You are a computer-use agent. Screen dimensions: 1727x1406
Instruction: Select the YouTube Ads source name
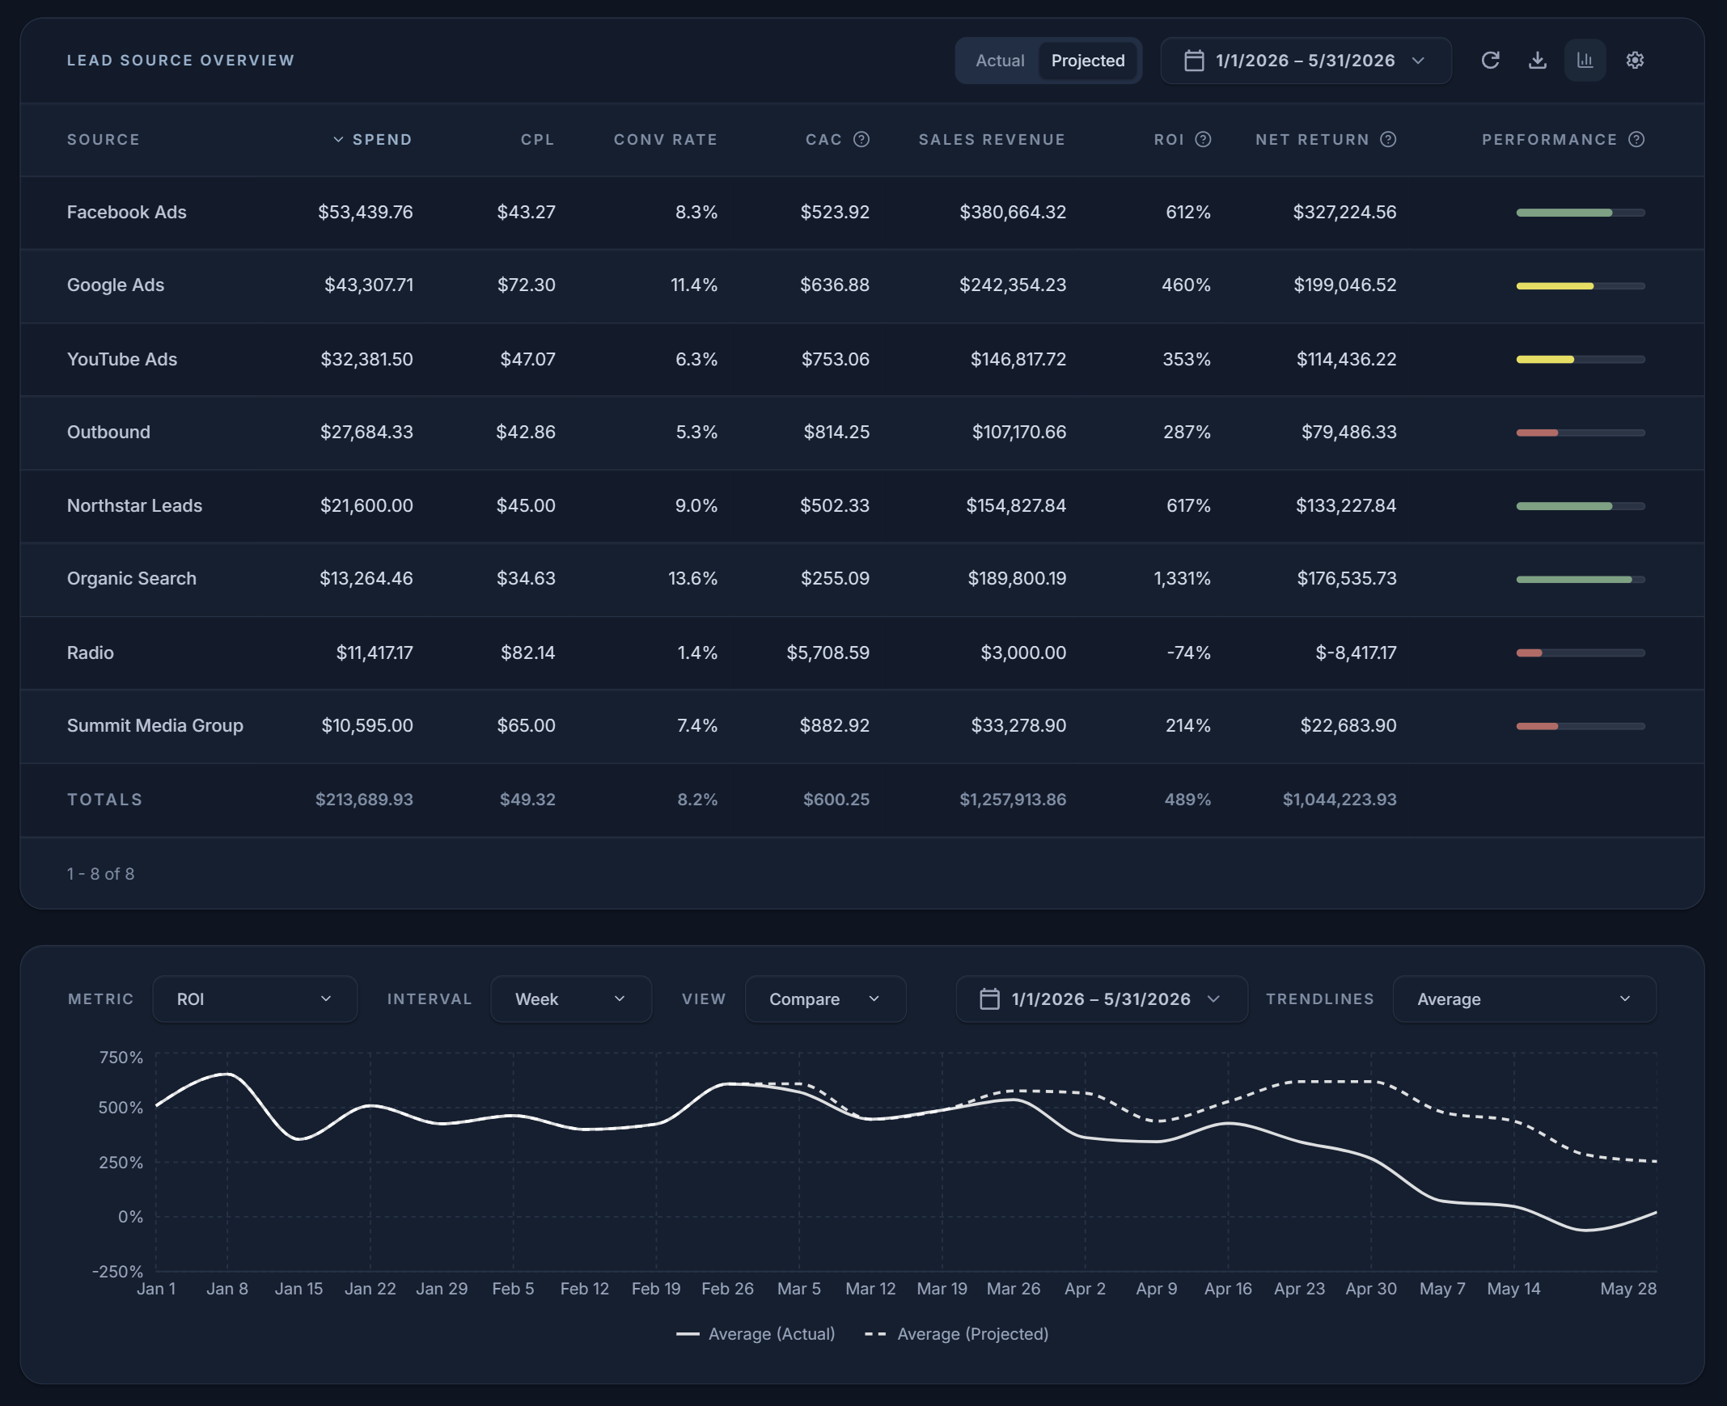pyautogui.click(x=121, y=359)
